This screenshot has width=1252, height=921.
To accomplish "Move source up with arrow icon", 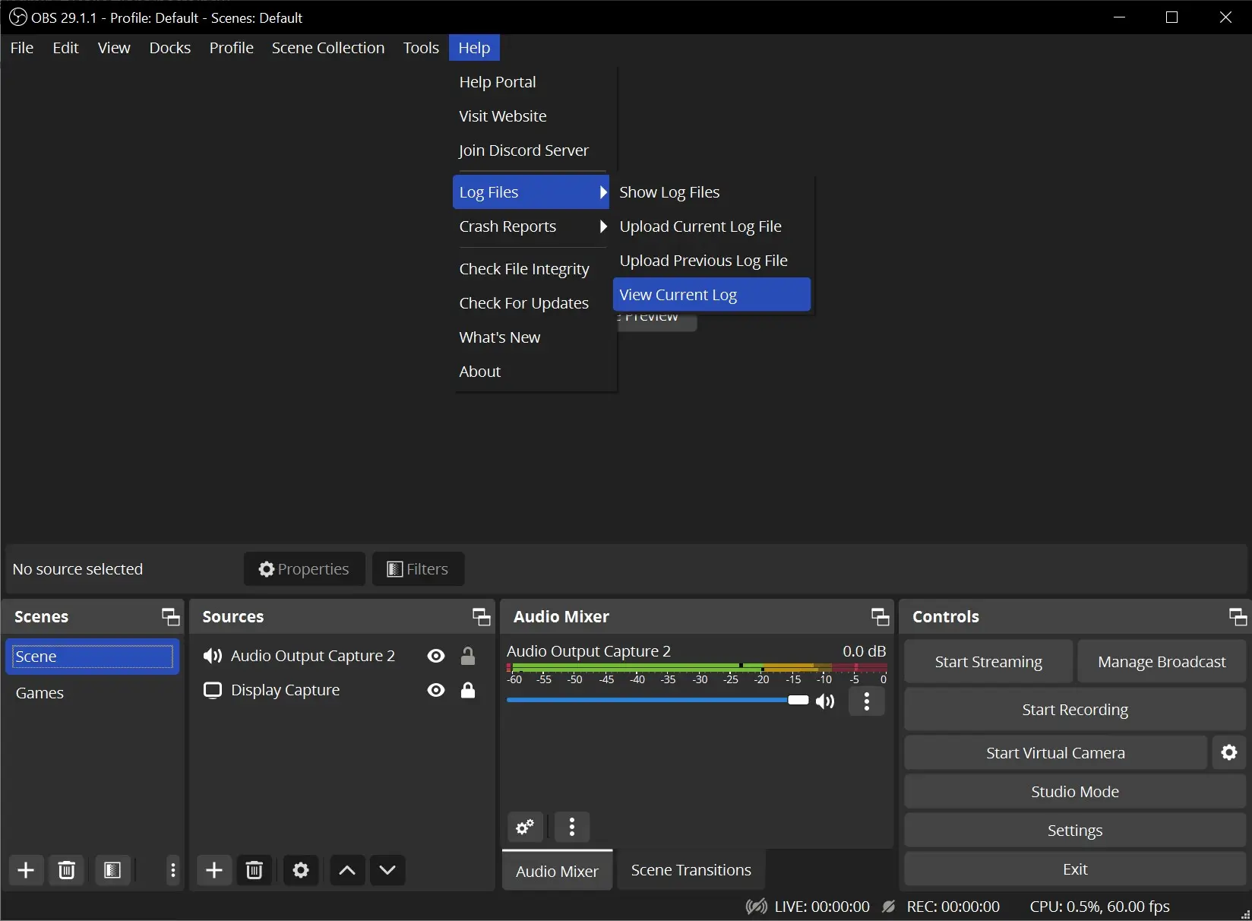I will pos(347,870).
